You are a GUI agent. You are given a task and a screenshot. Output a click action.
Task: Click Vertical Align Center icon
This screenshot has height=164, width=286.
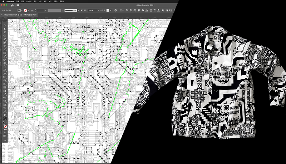click(143, 10)
